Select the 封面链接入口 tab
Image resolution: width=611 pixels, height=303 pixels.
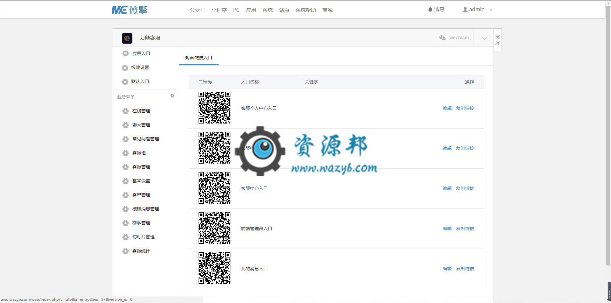(x=199, y=58)
